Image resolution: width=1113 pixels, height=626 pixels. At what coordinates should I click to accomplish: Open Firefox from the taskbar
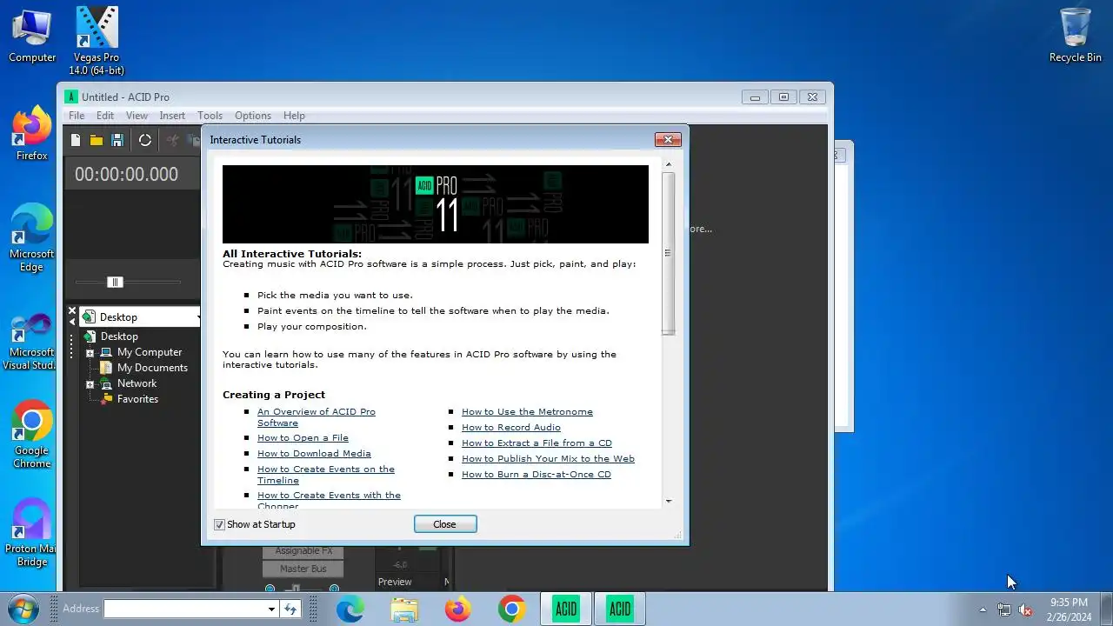(x=458, y=609)
